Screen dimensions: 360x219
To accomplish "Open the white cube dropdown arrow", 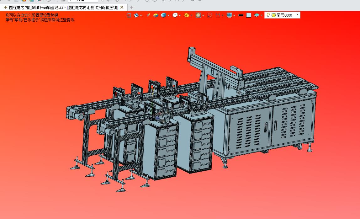I will (x=180, y=15).
